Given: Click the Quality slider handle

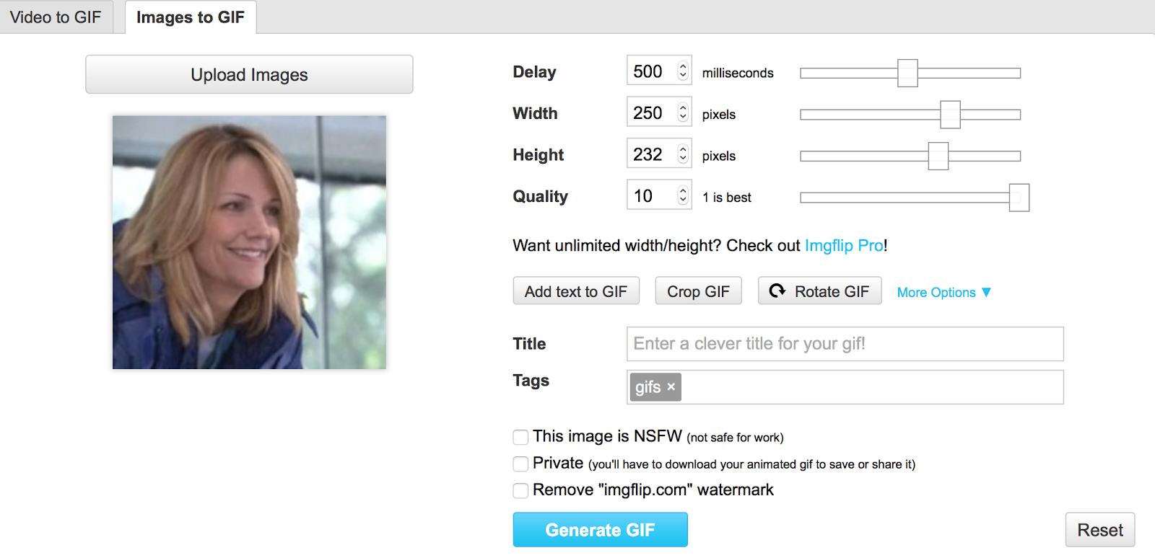Looking at the screenshot, I should (x=1019, y=198).
